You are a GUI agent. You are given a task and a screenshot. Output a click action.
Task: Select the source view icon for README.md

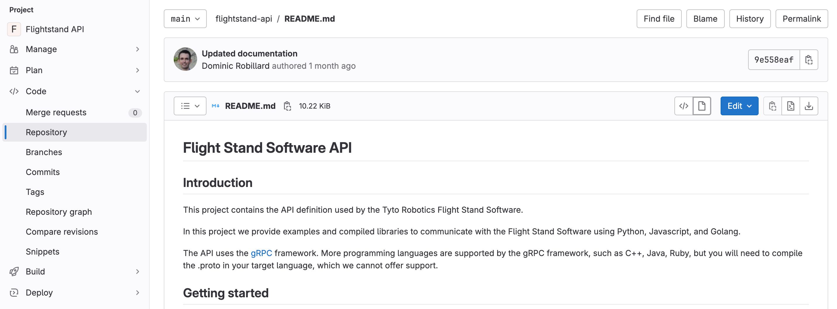tap(684, 106)
